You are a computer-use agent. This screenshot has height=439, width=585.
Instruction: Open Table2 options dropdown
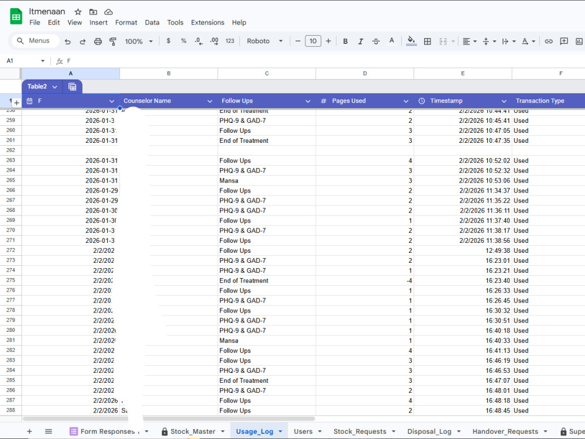[55, 87]
